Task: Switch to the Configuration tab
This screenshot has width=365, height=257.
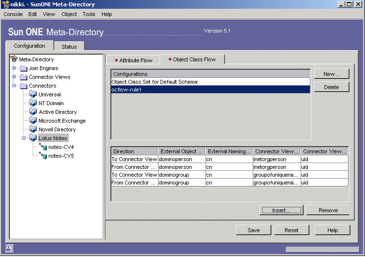Action: pos(29,46)
